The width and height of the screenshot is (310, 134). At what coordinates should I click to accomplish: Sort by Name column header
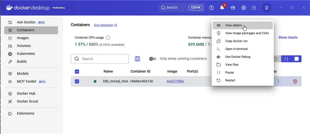(x=108, y=71)
